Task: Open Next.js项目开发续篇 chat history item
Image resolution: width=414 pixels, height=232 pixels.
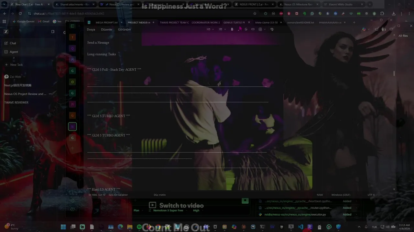Action: (18, 85)
